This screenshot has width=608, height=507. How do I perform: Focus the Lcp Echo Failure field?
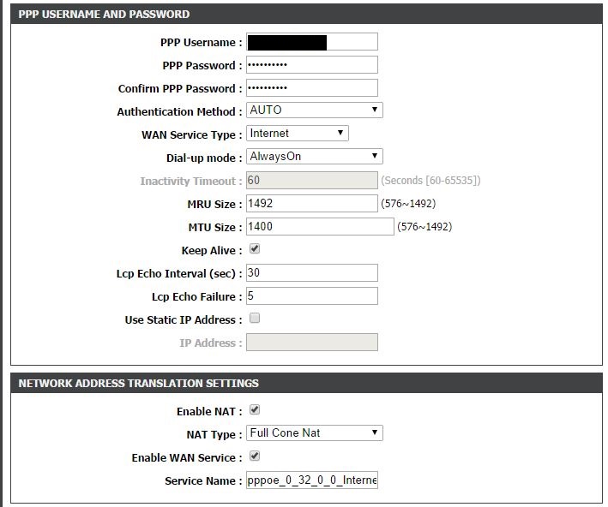coord(311,295)
